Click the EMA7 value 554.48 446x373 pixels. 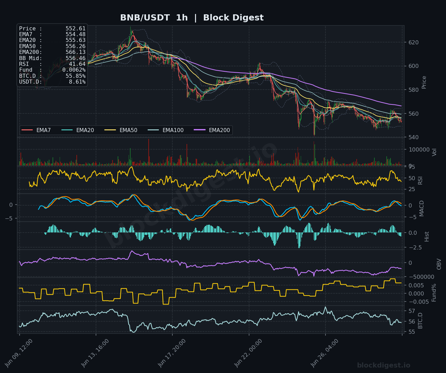[76, 34]
